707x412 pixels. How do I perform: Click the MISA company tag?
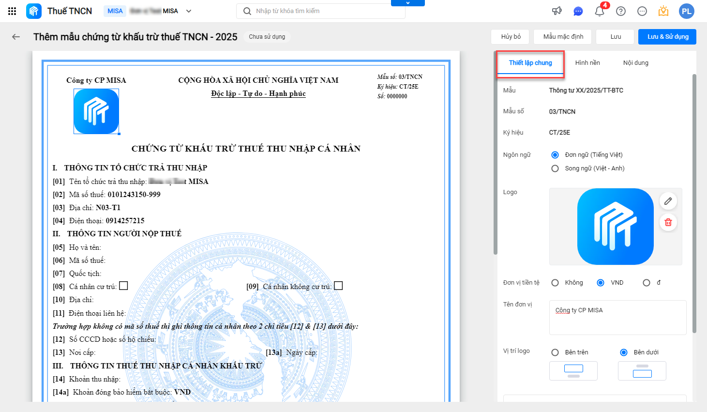click(x=115, y=11)
